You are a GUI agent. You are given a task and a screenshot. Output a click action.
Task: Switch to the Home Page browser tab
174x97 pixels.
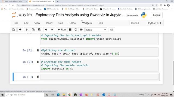(14, 1)
